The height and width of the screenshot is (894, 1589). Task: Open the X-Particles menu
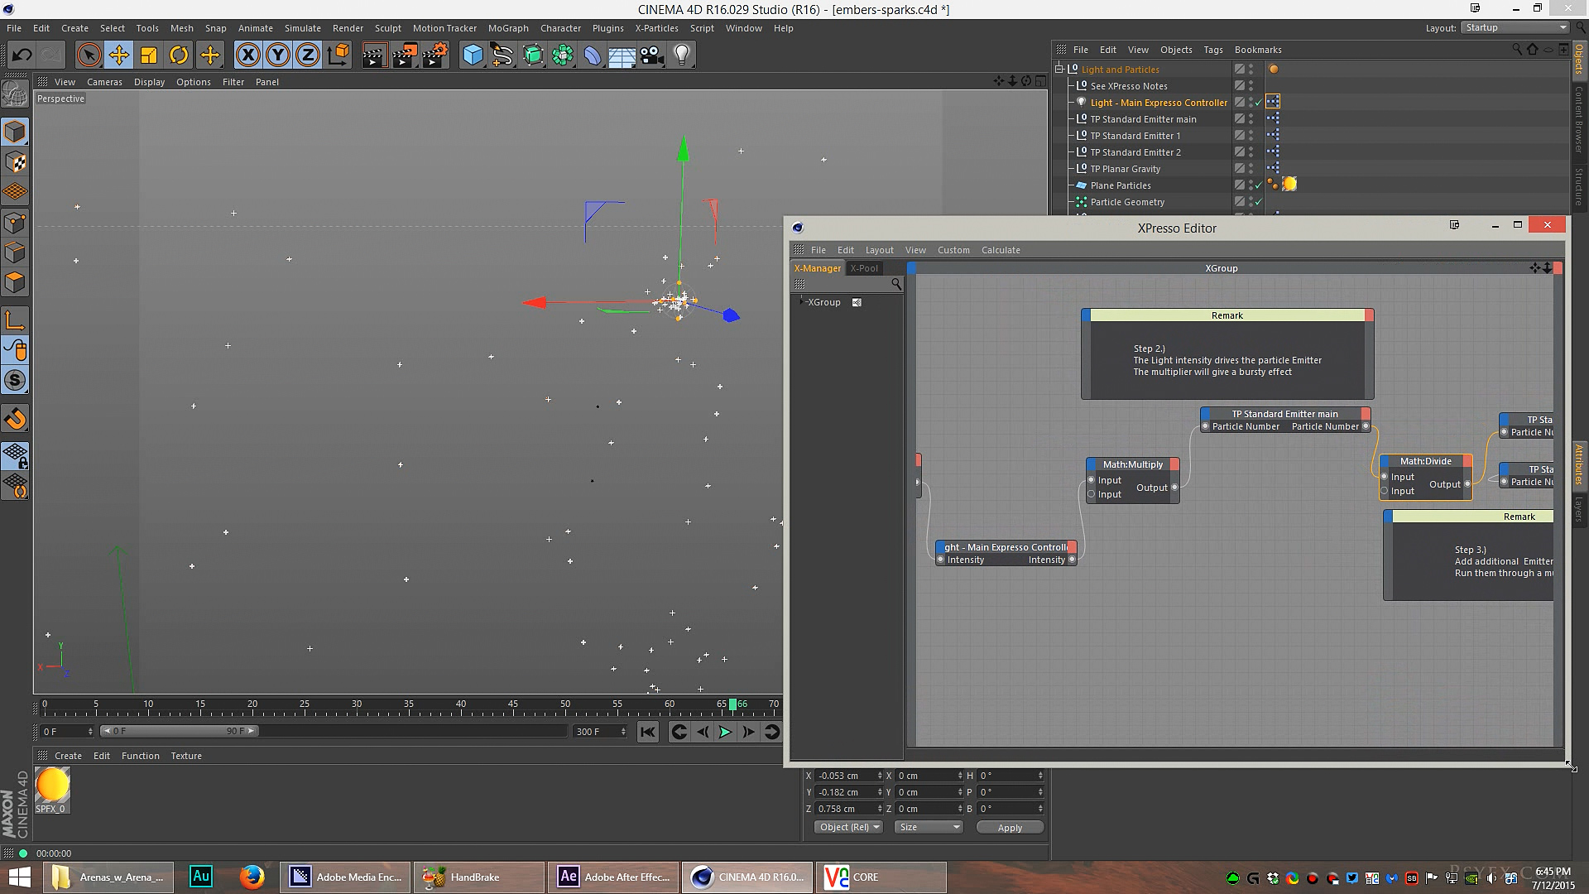click(656, 28)
